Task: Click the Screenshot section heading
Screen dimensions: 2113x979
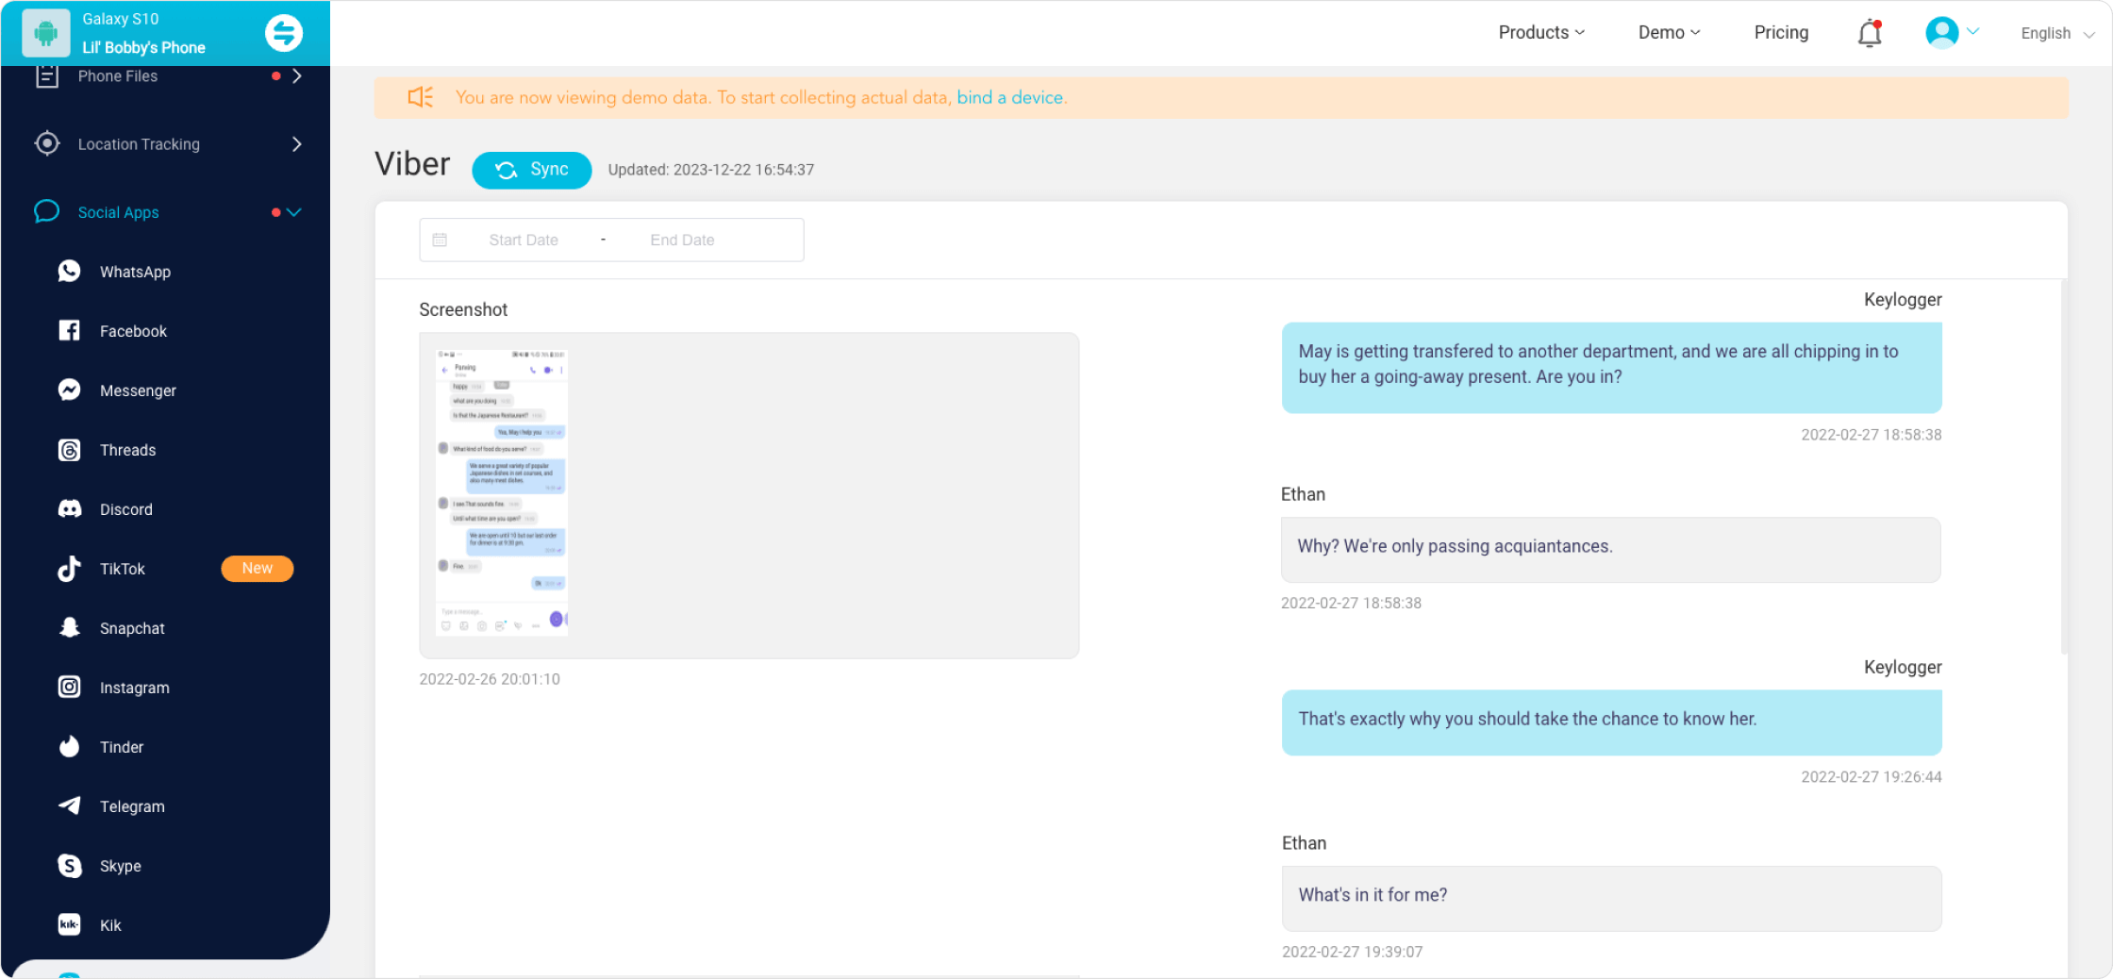Action: [x=463, y=309]
